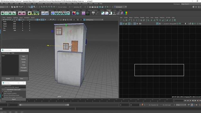
Task: Open the Edit Mesh menu
Action: 40,4
